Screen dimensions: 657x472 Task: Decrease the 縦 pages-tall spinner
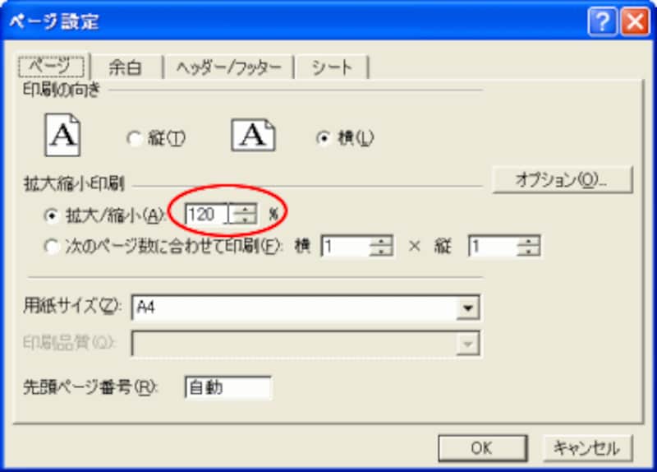pyautogui.click(x=528, y=251)
